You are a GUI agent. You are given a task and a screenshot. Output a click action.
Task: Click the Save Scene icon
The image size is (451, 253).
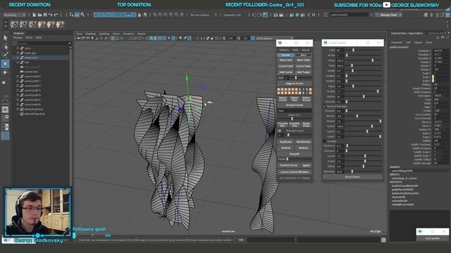[45, 15]
